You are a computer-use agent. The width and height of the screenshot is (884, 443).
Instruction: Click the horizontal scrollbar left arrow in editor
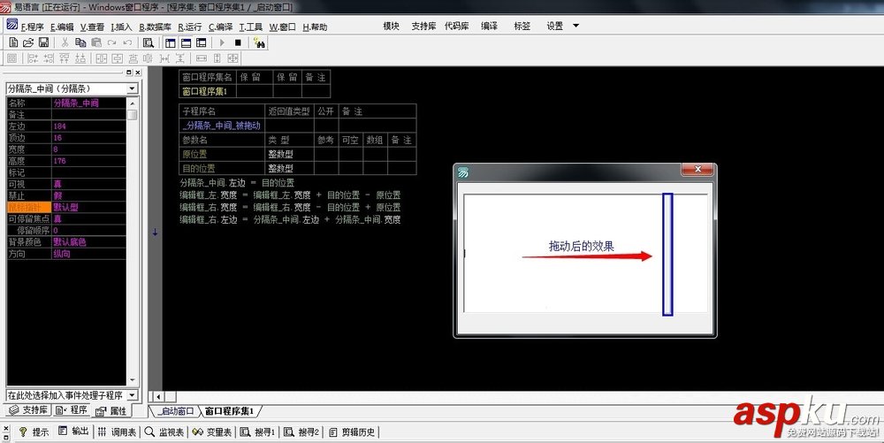point(158,397)
